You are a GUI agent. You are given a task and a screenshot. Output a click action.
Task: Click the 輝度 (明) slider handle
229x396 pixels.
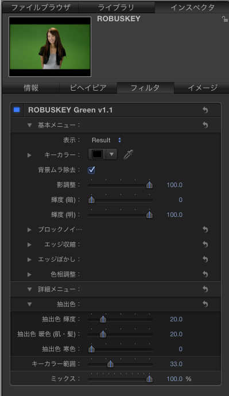(x=149, y=215)
